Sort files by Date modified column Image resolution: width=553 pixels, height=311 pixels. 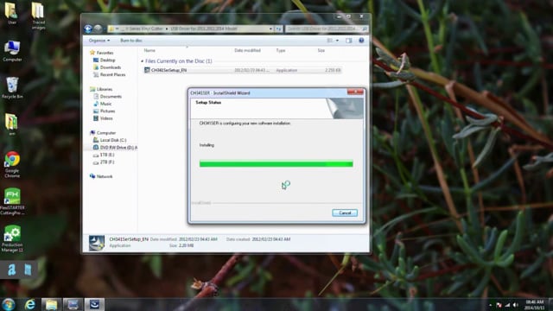247,50
